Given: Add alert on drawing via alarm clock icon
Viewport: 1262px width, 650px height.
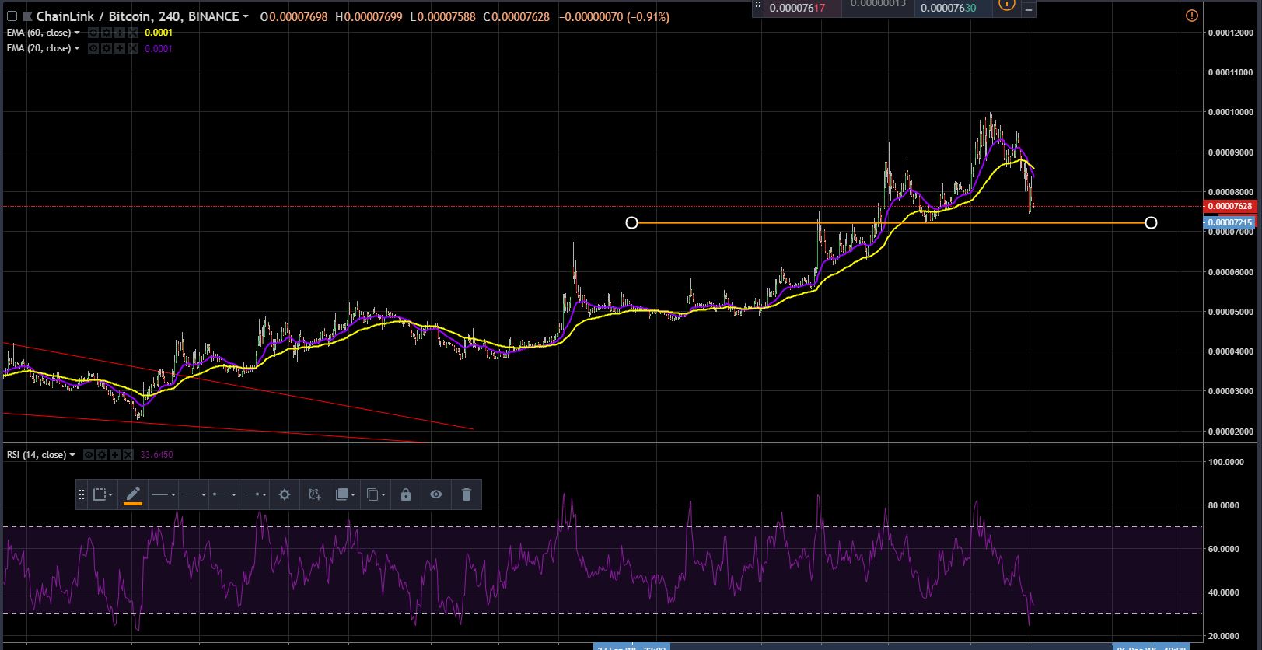Looking at the screenshot, I should (314, 494).
